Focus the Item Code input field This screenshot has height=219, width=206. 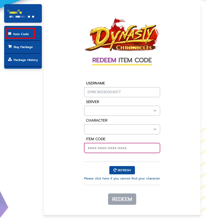pos(122,148)
